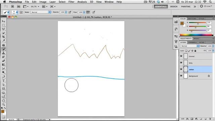Open the Brush panel toggle icon
Image resolution: width=215 pixels, height=121 pixels.
click(21, 12)
